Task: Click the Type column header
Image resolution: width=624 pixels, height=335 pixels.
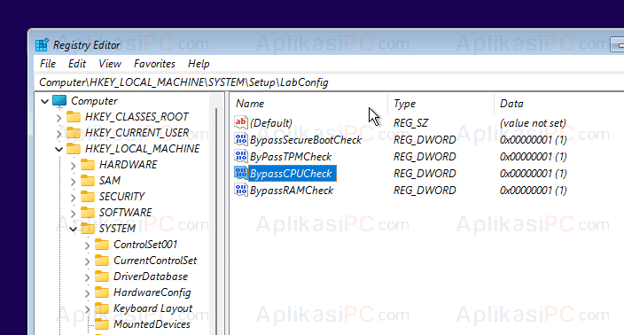Action: pyautogui.click(x=441, y=104)
